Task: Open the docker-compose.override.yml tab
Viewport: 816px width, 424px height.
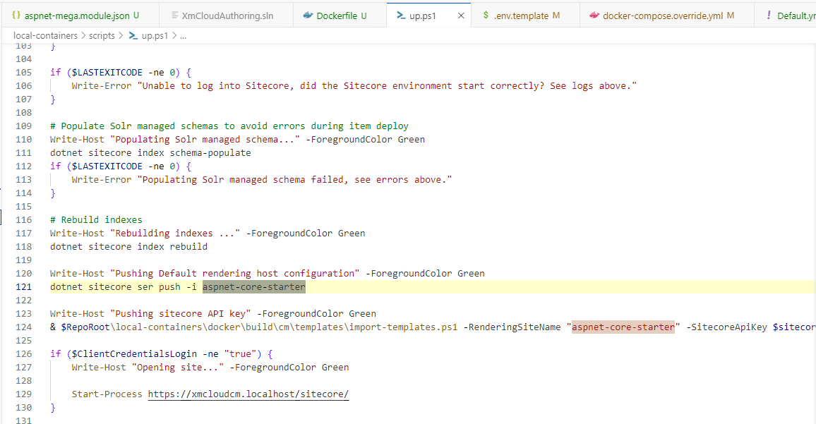Action: coord(663,16)
